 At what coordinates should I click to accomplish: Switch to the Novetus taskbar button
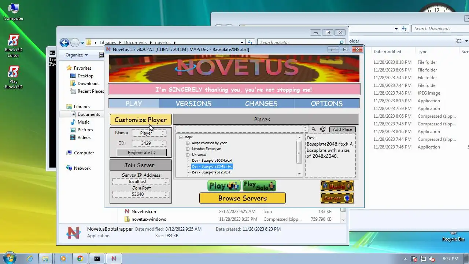tap(114, 258)
